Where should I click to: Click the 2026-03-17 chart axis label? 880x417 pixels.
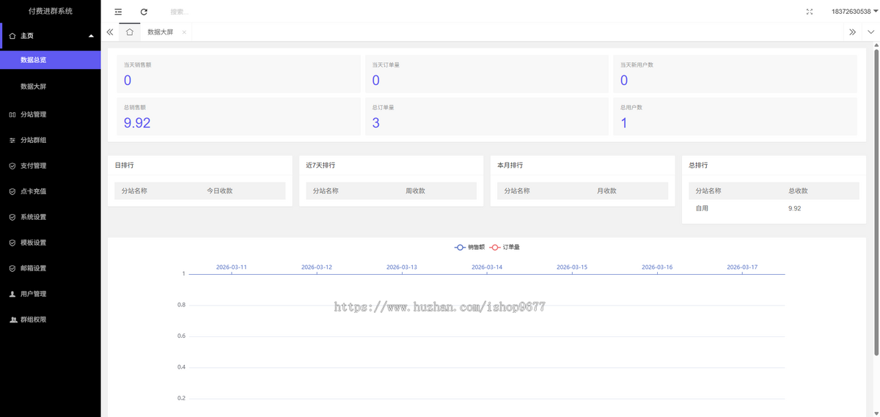pyautogui.click(x=742, y=267)
